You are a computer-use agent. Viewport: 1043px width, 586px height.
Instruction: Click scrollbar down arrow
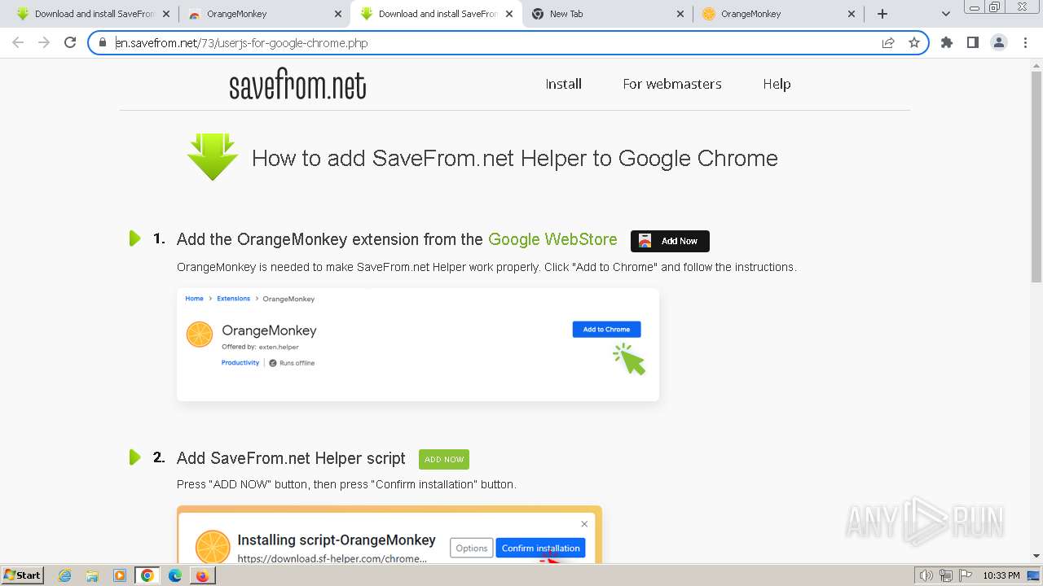pyautogui.click(x=1036, y=557)
